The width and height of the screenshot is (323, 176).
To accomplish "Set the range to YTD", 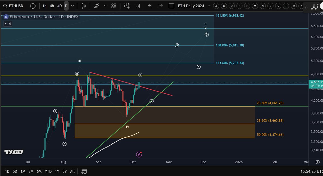I will pyautogui.click(x=48, y=171).
